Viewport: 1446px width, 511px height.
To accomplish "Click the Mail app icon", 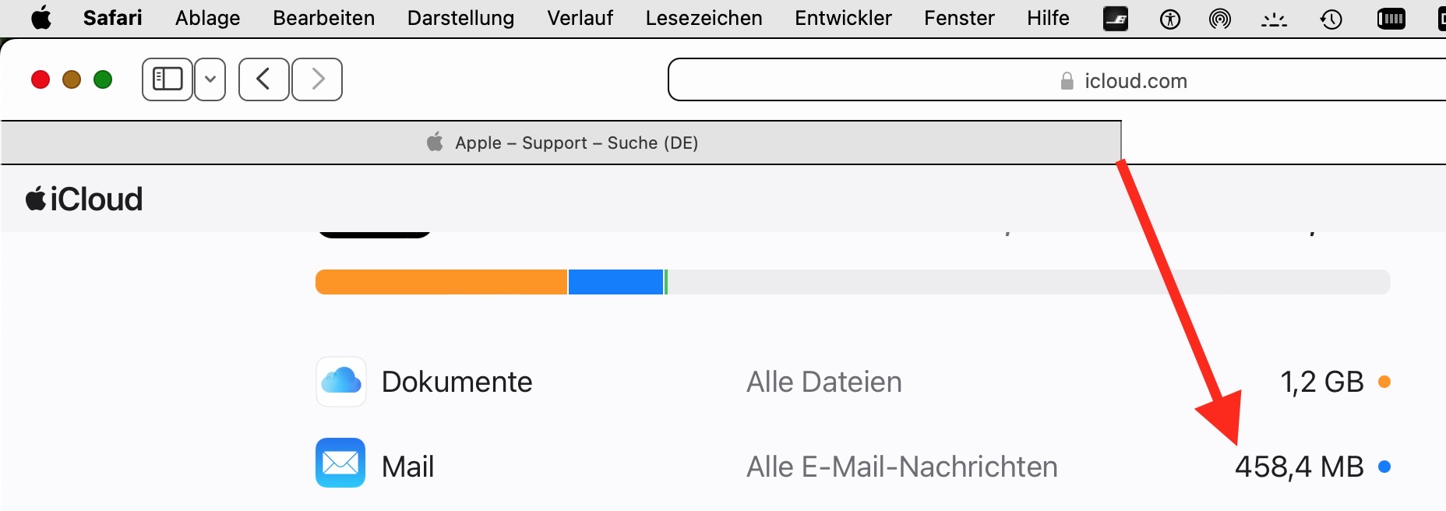I will [x=340, y=463].
